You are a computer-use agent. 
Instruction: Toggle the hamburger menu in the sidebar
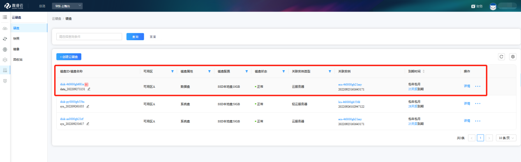(5, 18)
